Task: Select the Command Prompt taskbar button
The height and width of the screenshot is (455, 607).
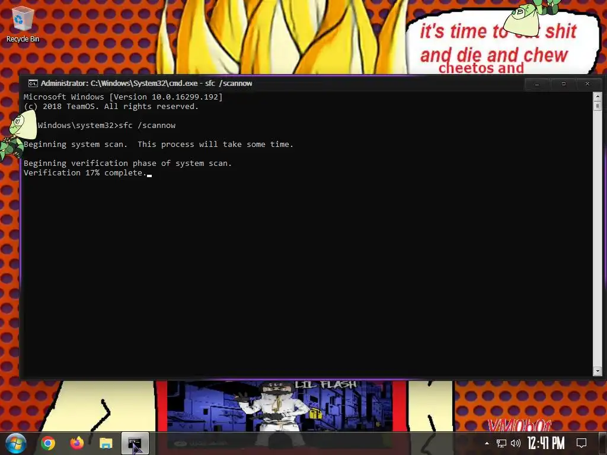Action: click(135, 443)
